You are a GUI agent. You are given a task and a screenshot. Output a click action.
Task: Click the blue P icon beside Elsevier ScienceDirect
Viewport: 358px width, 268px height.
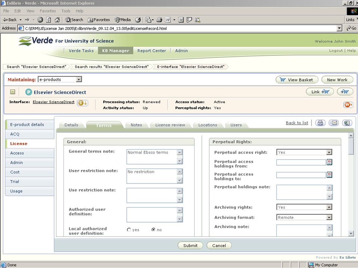[29, 92]
